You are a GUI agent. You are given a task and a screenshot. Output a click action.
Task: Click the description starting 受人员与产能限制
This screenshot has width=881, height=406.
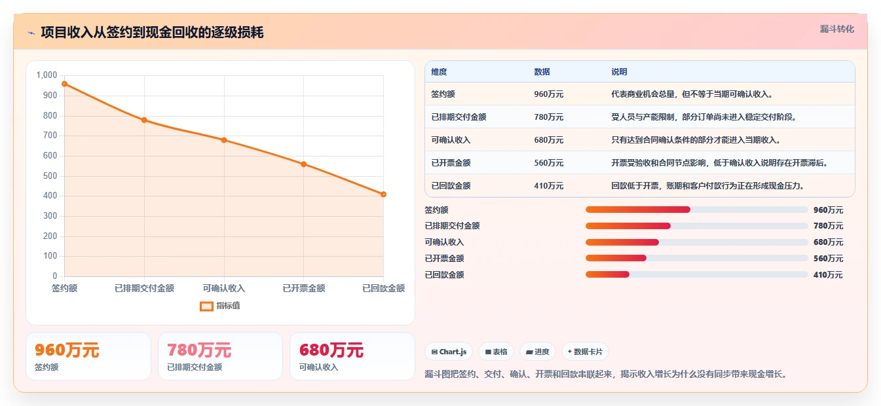point(703,117)
